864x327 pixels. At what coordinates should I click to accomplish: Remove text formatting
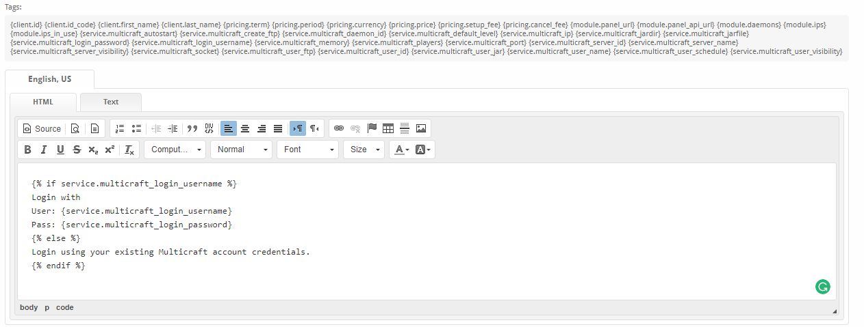pos(129,150)
